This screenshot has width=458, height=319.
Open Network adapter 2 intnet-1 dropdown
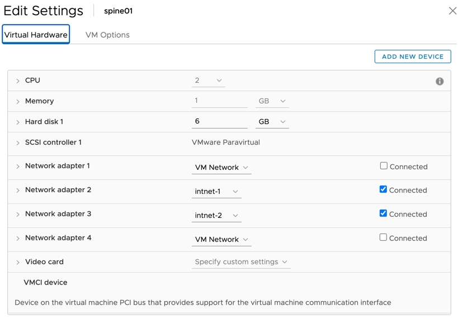[x=216, y=192]
